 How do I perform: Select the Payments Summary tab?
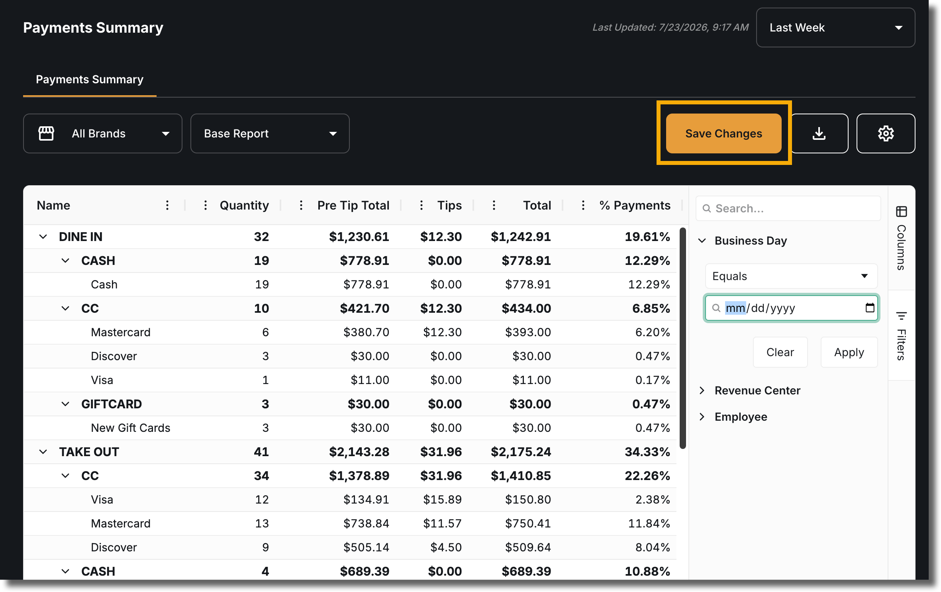click(90, 80)
